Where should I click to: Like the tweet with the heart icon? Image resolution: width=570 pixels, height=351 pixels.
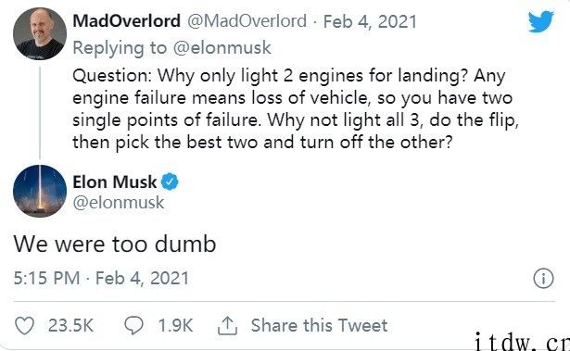pos(24,325)
